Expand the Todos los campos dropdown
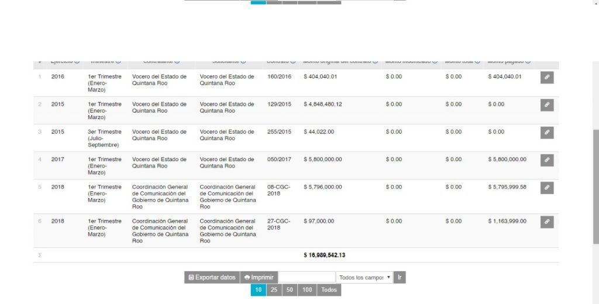The height and width of the screenshot is (304, 599). pos(364,277)
